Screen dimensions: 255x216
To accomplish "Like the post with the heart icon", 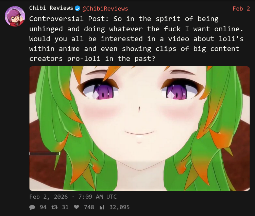I will click(x=76, y=207).
